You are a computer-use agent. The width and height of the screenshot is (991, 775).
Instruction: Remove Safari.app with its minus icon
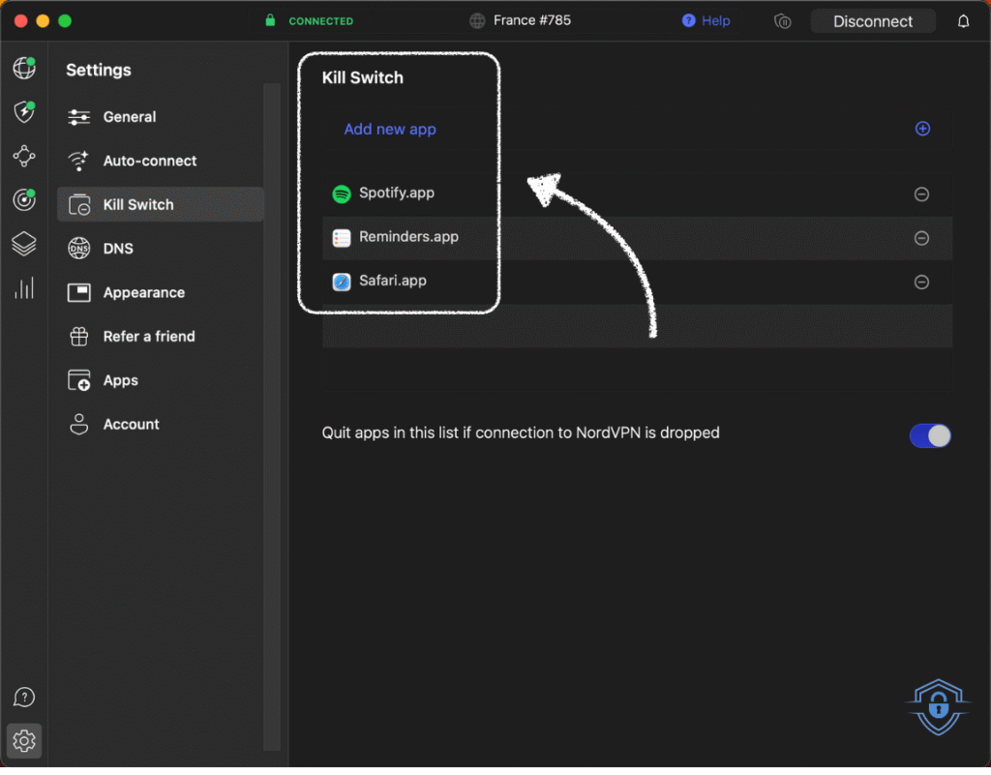click(921, 282)
